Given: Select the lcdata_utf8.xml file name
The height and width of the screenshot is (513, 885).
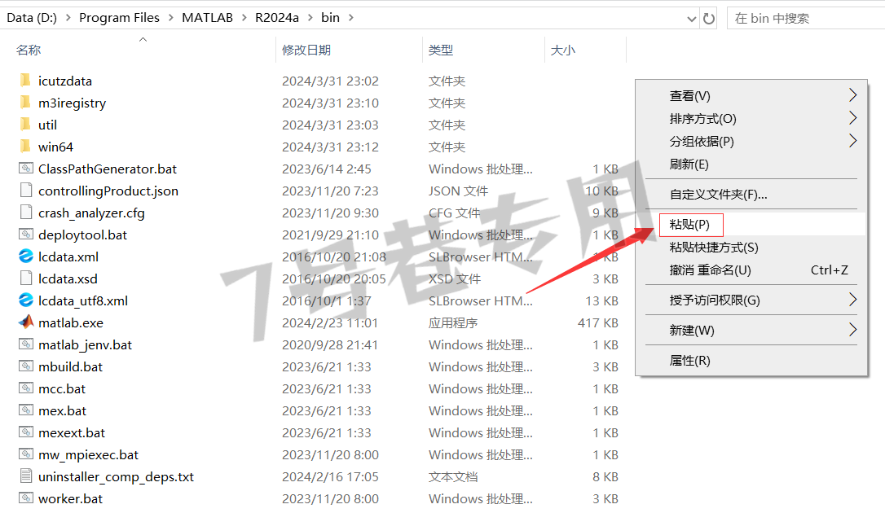Looking at the screenshot, I should [83, 301].
